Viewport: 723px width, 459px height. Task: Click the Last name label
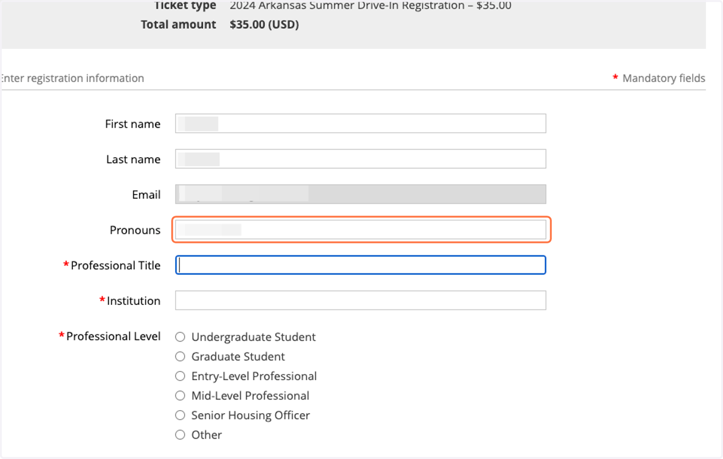(133, 159)
